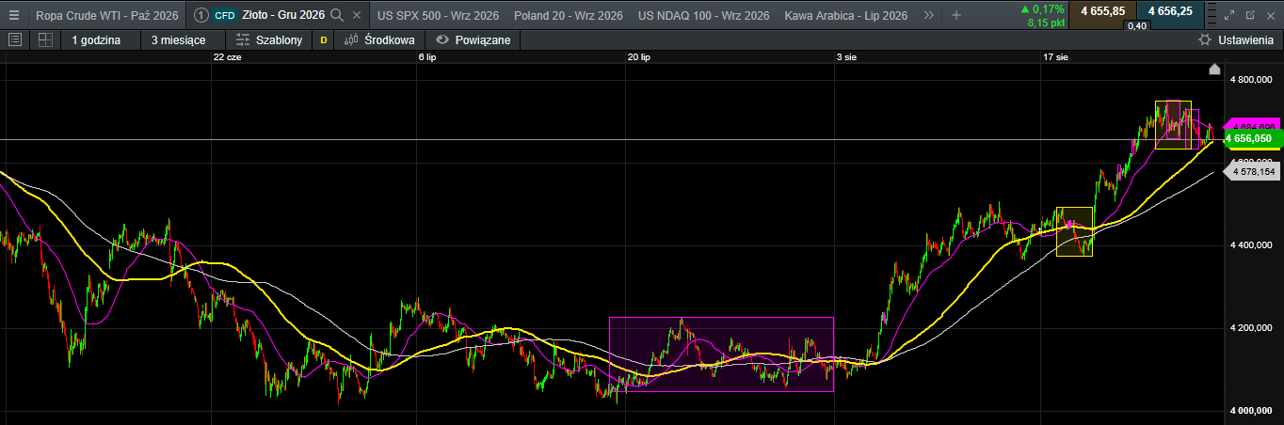Show more tabs with double chevron

pyautogui.click(x=929, y=15)
